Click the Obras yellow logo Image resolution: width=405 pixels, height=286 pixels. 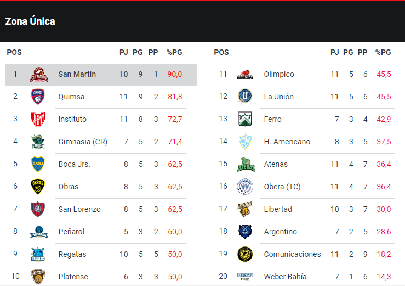pyautogui.click(x=38, y=187)
